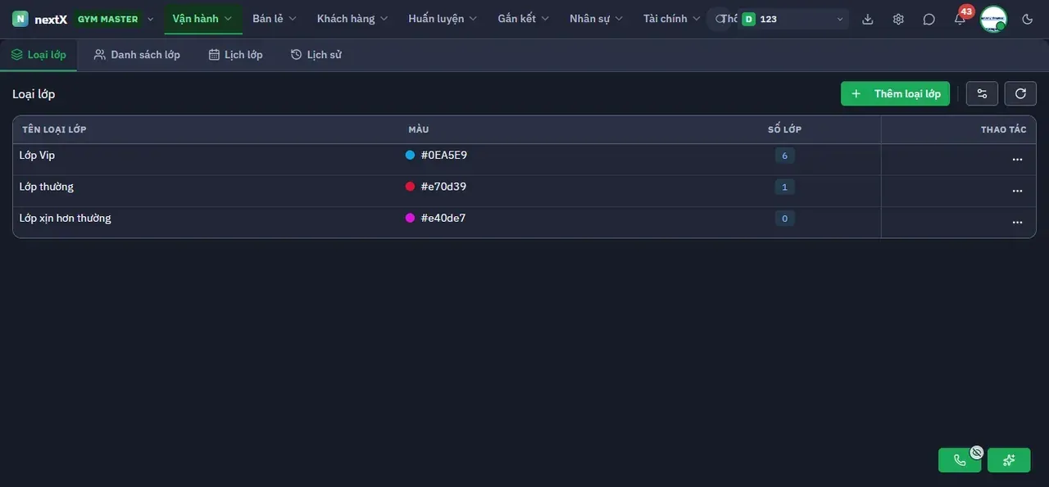The image size is (1049, 487).
Task: Go to the Lịch lớp tab
Action: tap(236, 55)
